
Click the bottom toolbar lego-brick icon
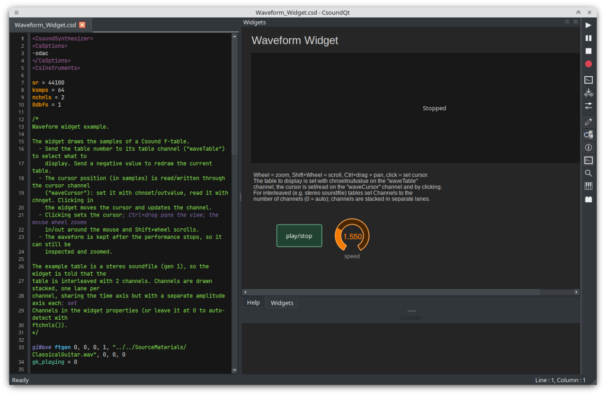pos(588,199)
